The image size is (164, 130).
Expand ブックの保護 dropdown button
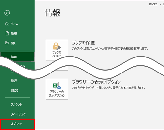(x=57, y=50)
